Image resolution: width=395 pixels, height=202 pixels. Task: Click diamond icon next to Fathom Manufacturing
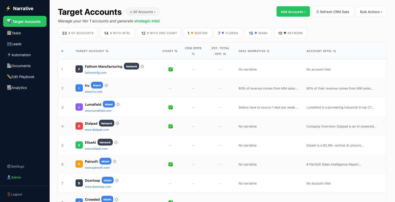142,66
